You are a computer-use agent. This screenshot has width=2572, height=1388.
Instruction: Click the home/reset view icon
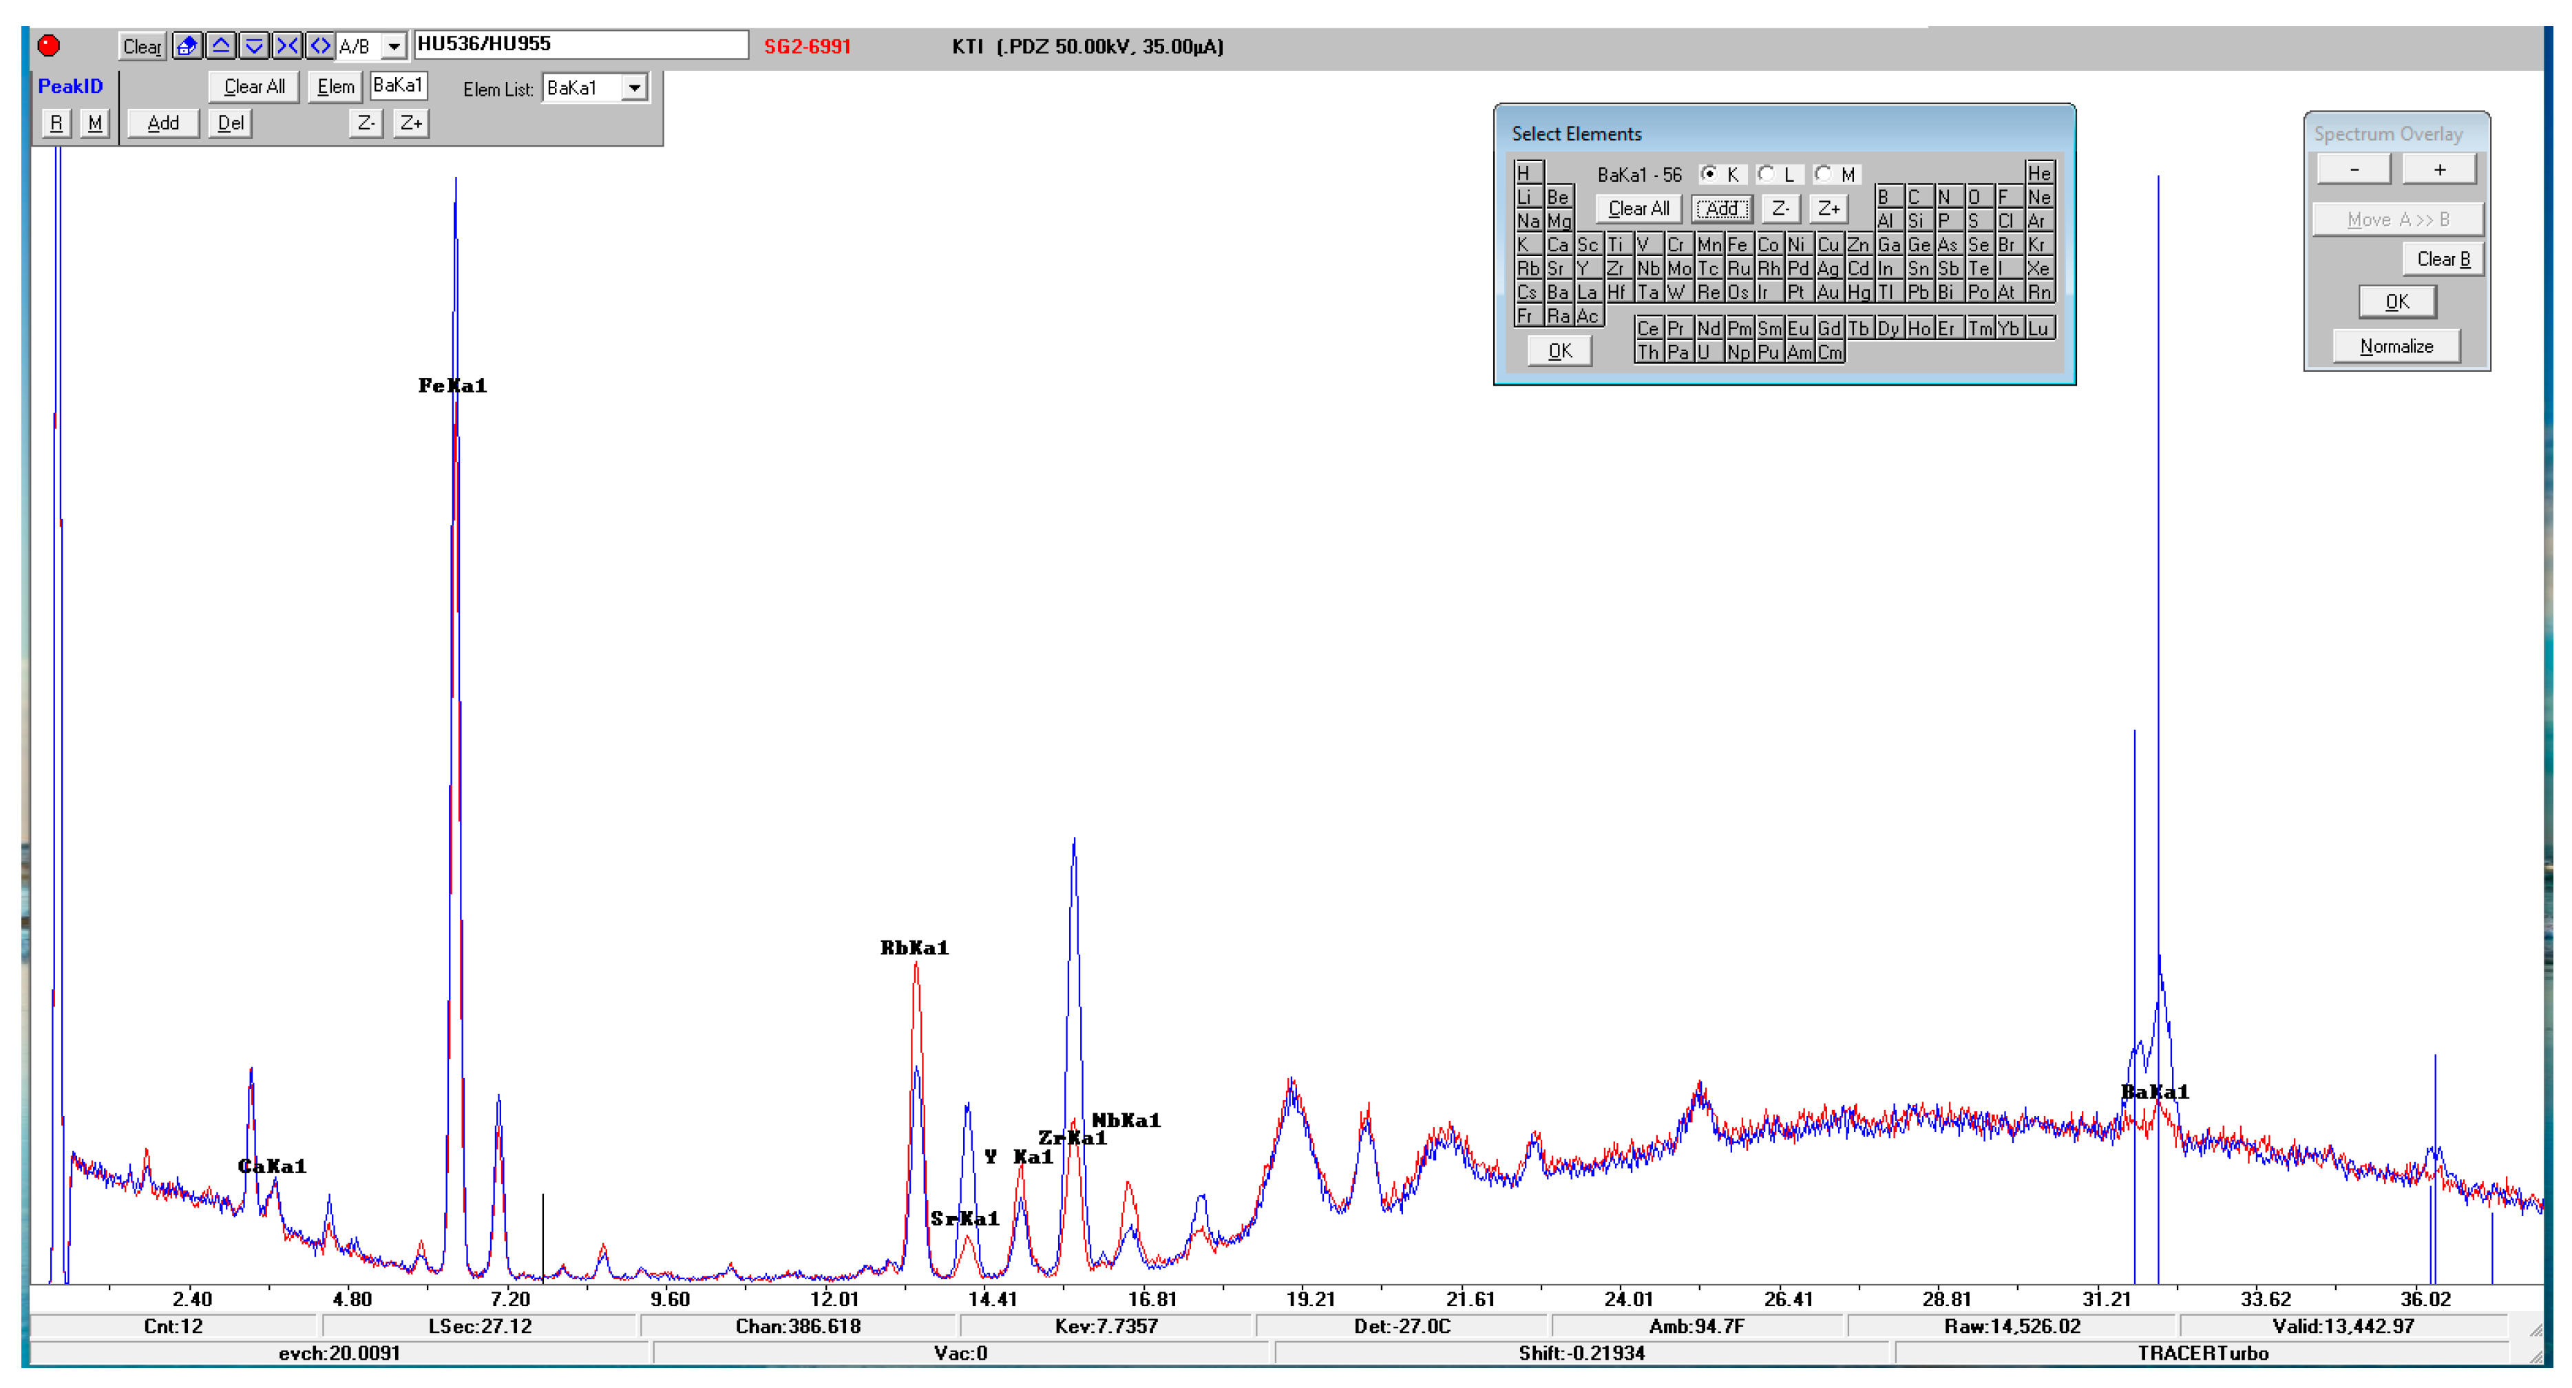pyautogui.click(x=187, y=46)
